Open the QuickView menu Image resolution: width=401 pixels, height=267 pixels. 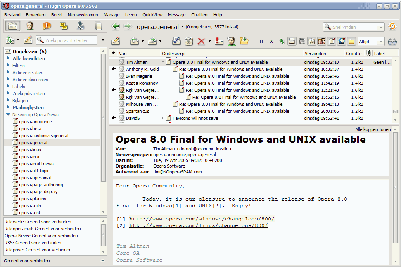(152, 15)
